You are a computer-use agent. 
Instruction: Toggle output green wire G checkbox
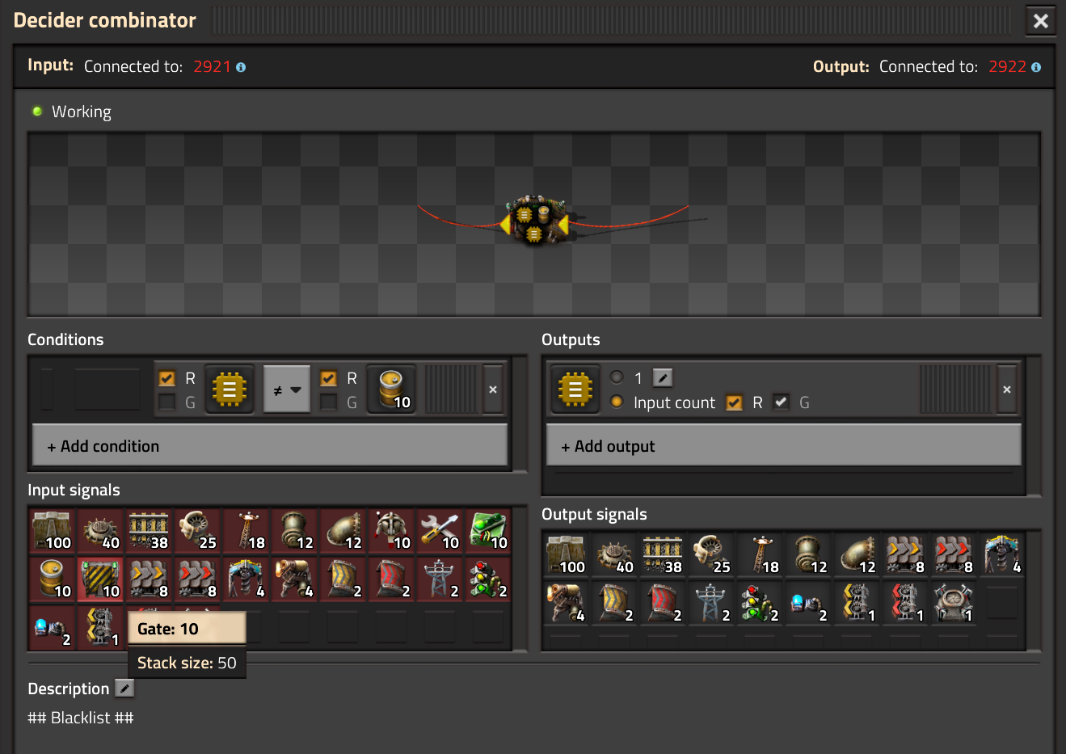coord(782,402)
